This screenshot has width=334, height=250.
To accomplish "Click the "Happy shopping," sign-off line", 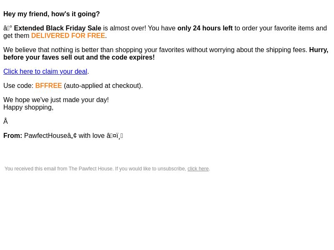I will (28, 107).
